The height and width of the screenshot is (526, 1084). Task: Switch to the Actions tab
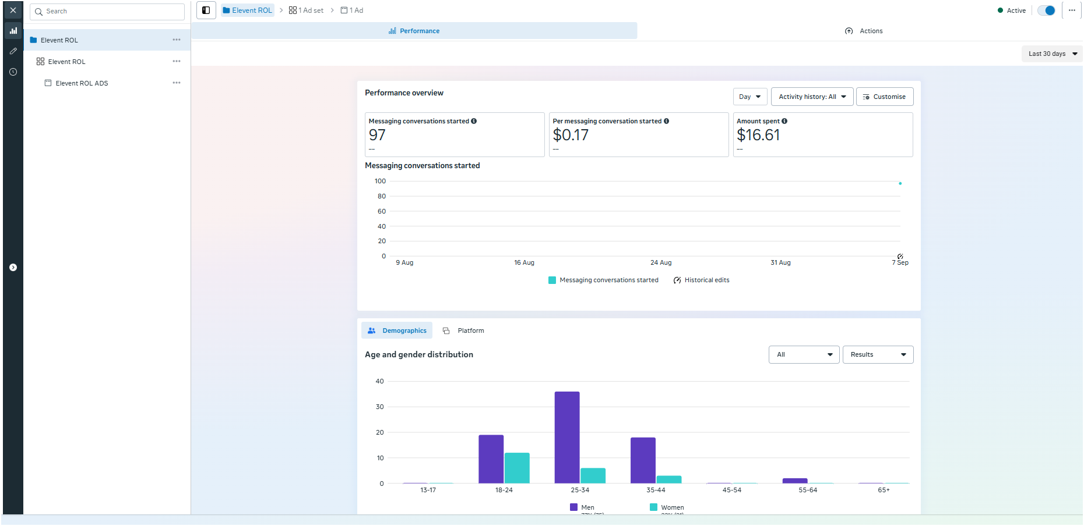coord(864,31)
